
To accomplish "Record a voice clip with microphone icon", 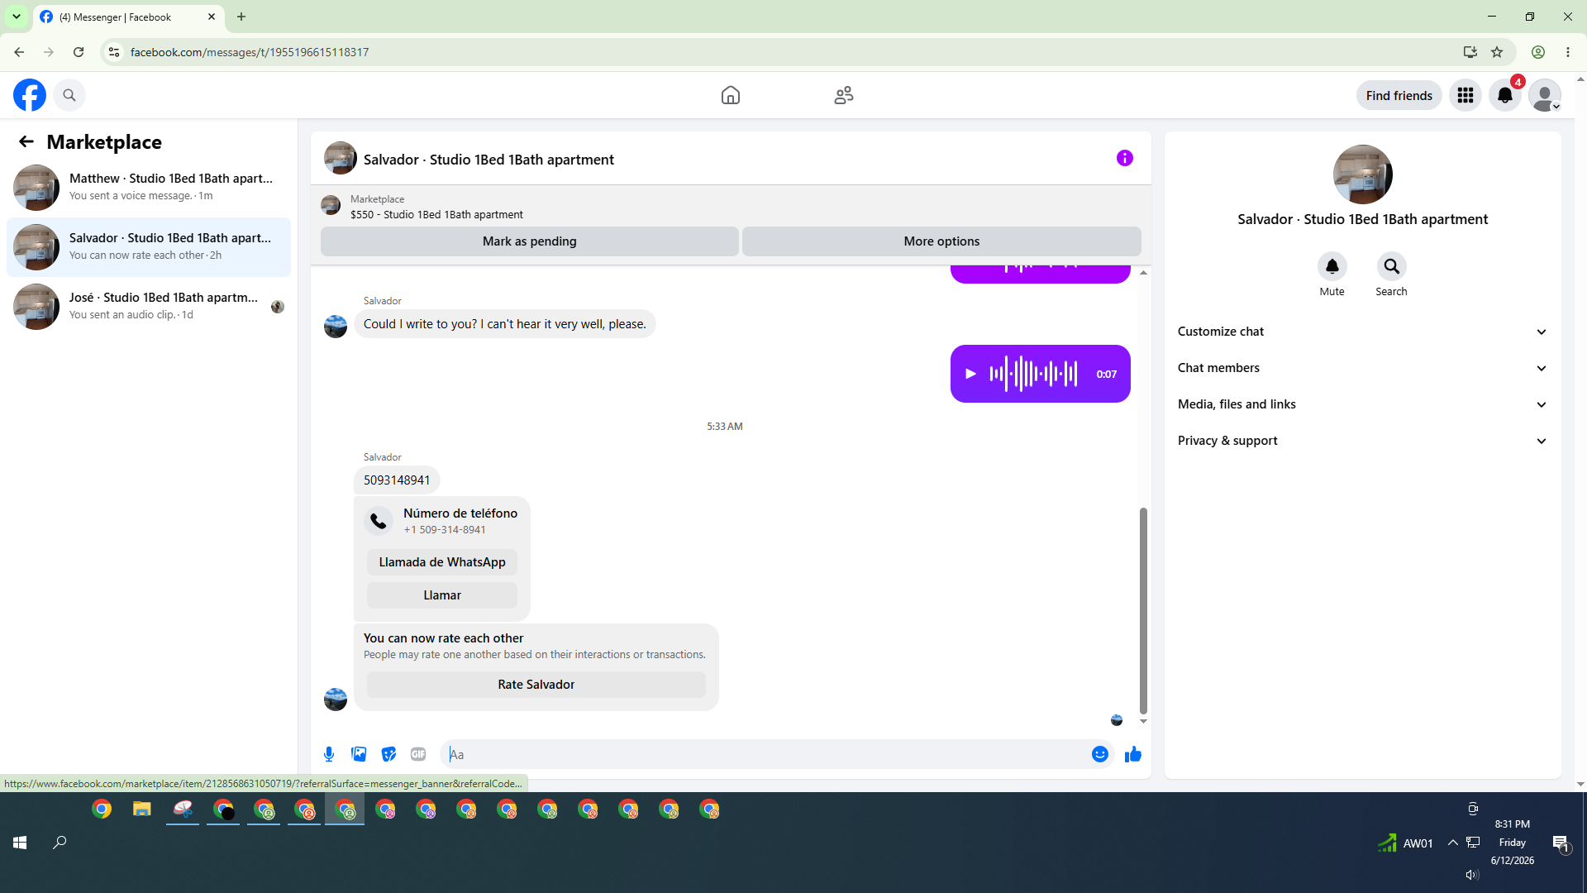I will coord(329,754).
